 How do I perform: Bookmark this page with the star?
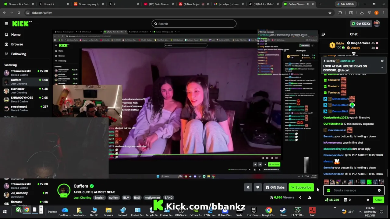330,13
